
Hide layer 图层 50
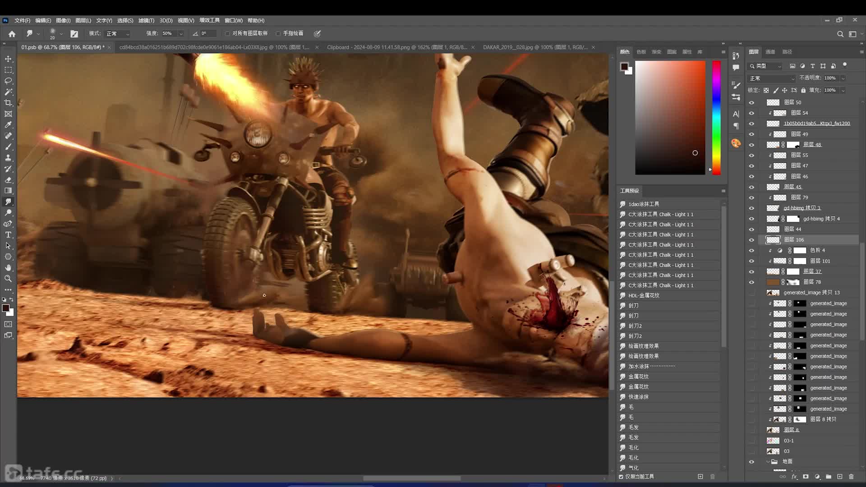[x=751, y=102]
